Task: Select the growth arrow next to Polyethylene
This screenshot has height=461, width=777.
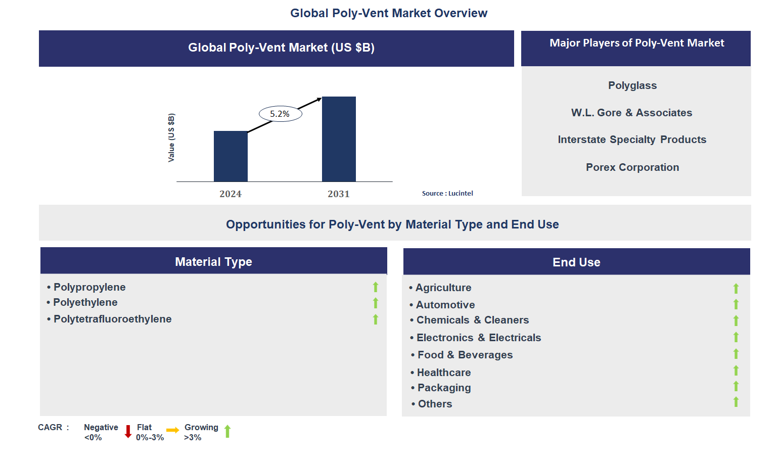Action: point(376,303)
